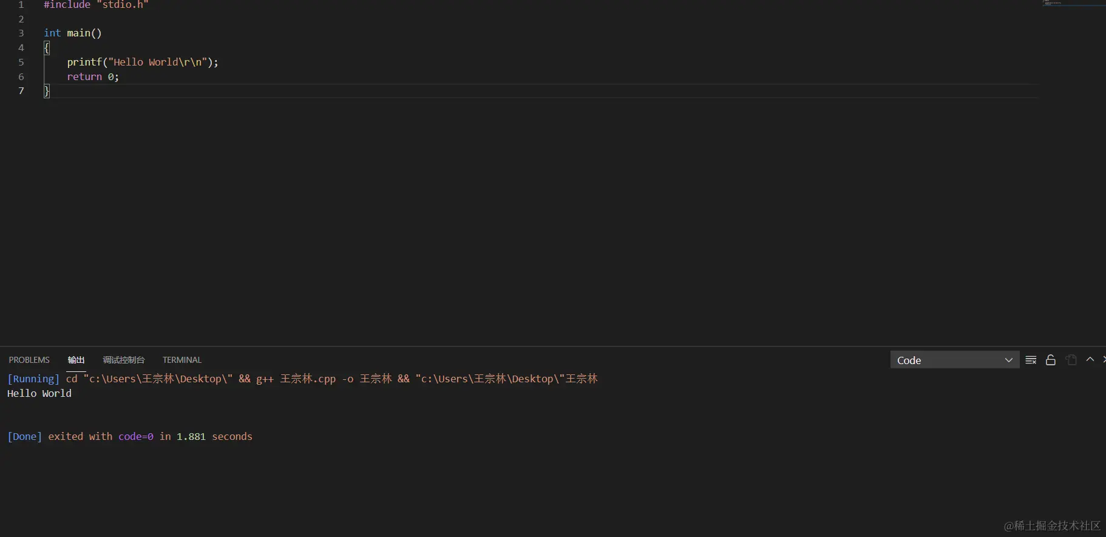Open the 调试控制台 tab
Screen dimensions: 1106x537
[124, 360]
